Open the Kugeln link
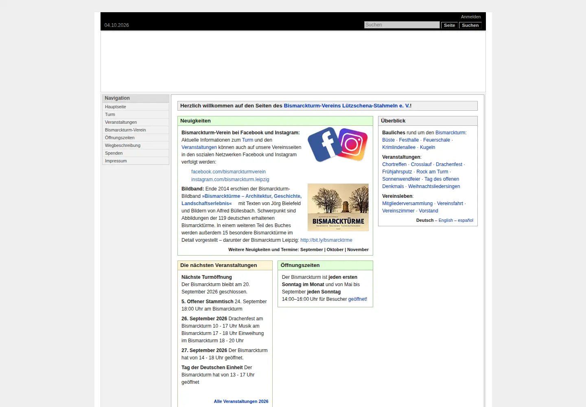Image resolution: width=586 pixels, height=407 pixels. pyautogui.click(x=427, y=147)
